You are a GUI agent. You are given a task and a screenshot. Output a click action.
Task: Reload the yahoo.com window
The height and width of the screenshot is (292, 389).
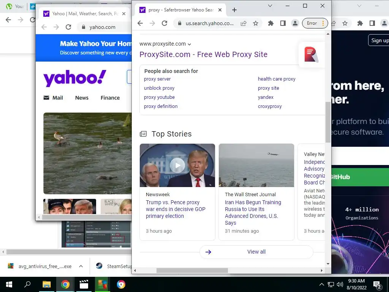(68, 27)
